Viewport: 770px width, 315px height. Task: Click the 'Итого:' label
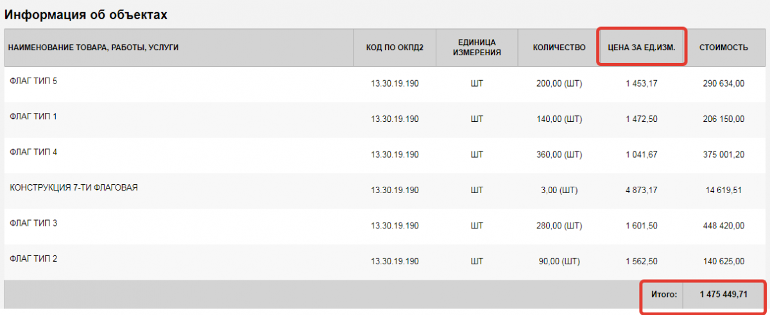(665, 295)
